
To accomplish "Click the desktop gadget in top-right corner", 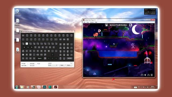I will tap(150, 12).
